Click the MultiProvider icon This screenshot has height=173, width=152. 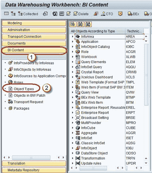(78, 123)
